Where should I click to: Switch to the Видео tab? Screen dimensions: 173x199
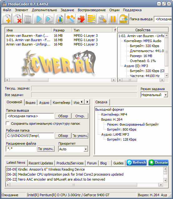[x=31, y=103]
